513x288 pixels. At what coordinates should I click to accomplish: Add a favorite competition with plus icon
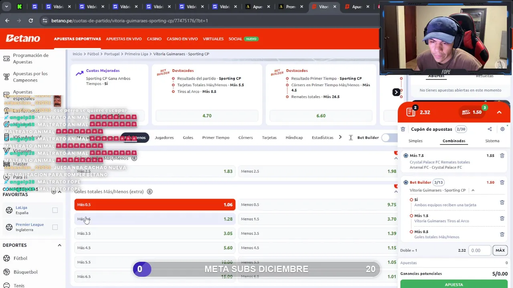pos(54,192)
